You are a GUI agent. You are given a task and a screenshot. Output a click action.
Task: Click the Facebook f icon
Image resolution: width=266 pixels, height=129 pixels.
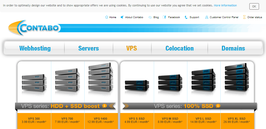(x=164, y=17)
